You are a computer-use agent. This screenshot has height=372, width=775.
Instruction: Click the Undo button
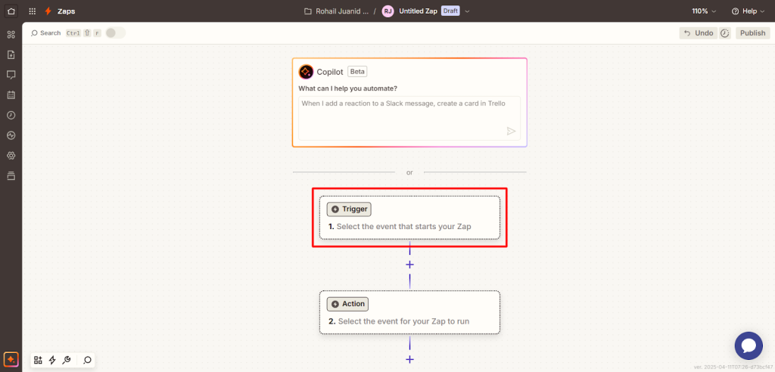(698, 33)
